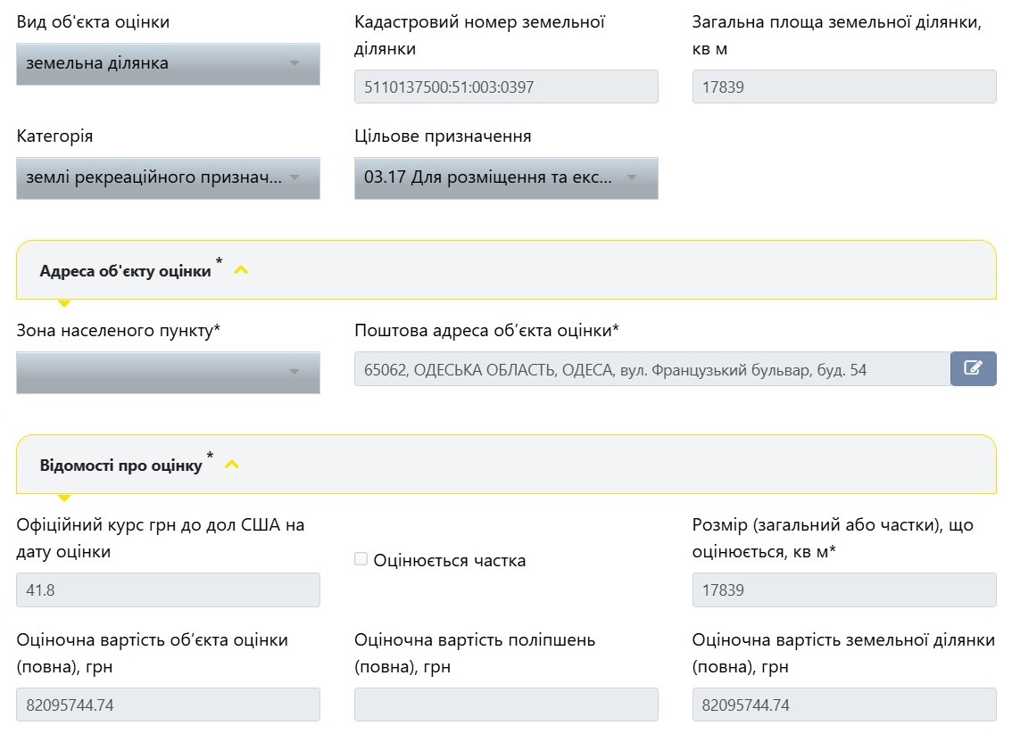Open the 'Категорія' dropdown
This screenshot has width=1012, height=750.
pos(168,178)
